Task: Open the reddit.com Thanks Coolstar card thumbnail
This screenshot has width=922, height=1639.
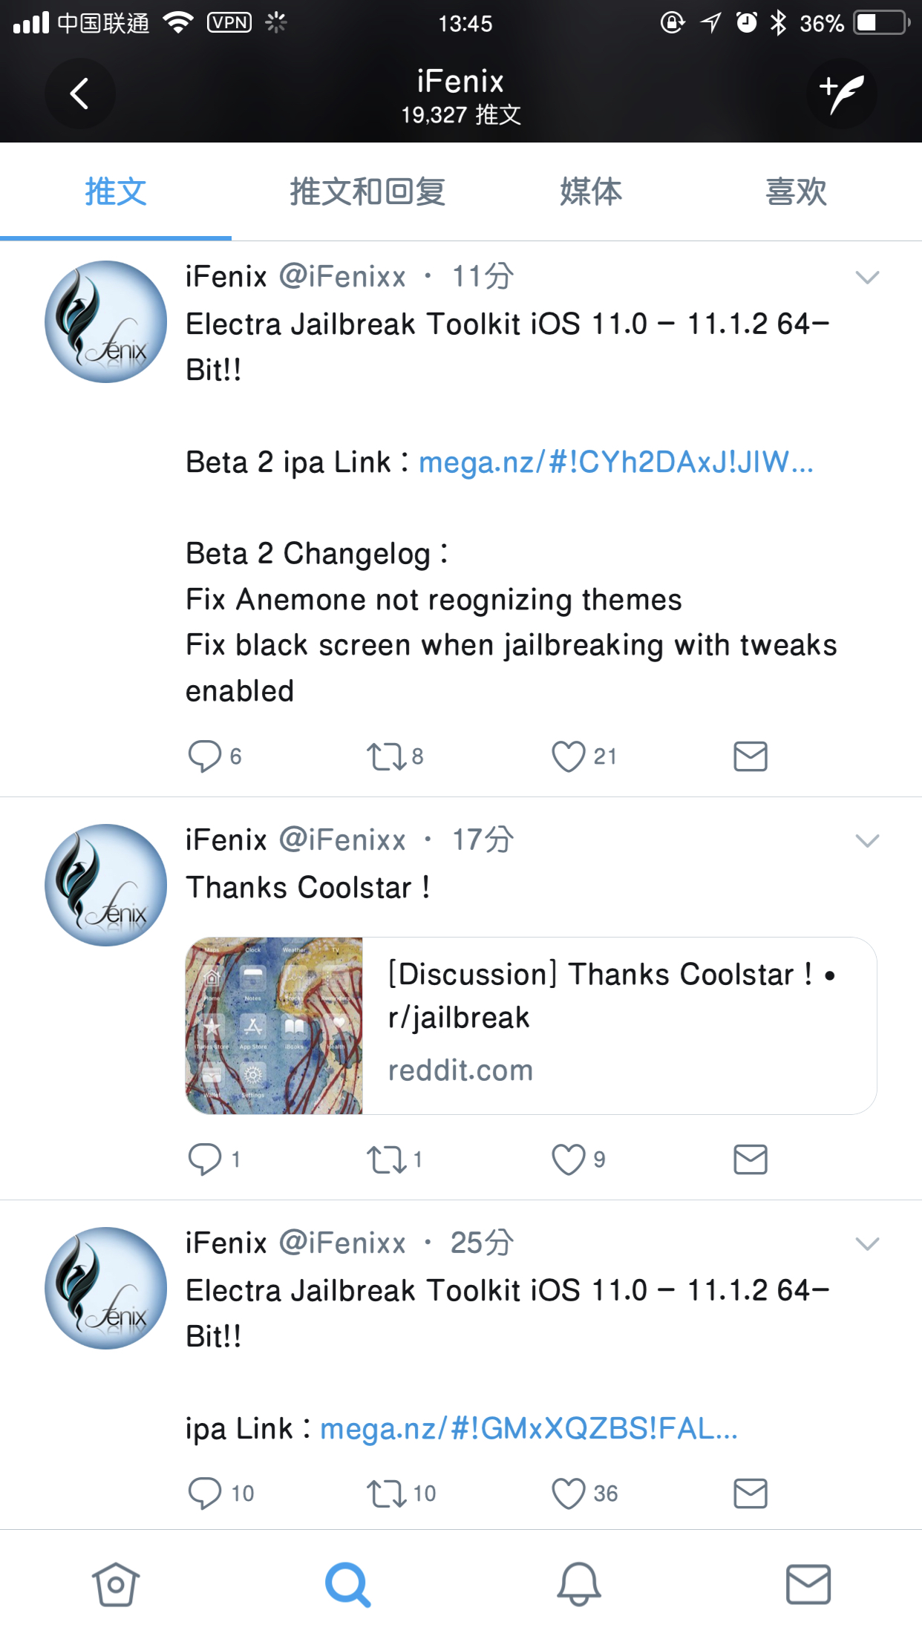Action: (x=274, y=1026)
